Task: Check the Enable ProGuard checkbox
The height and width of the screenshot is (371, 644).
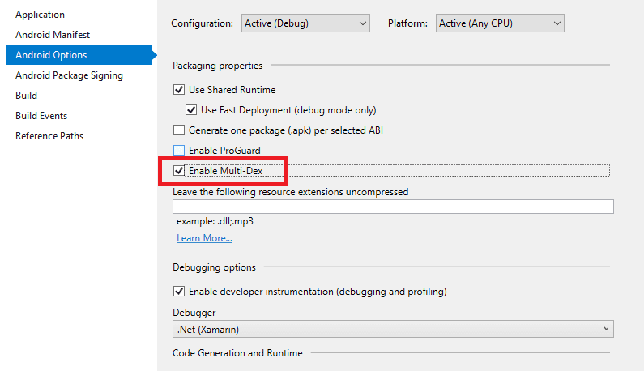Action: [x=179, y=151]
